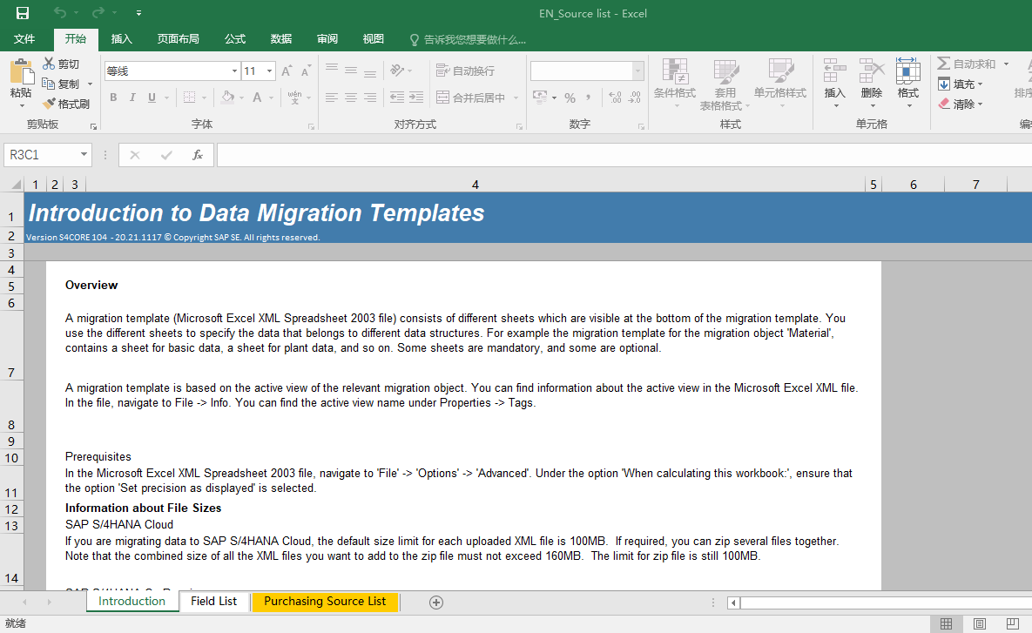Switch to Page Break Preview in status bar
This screenshot has width=1032, height=633.
coord(1012,623)
